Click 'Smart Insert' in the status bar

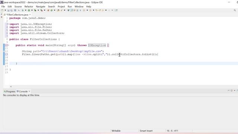pyautogui.click(x=146, y=131)
